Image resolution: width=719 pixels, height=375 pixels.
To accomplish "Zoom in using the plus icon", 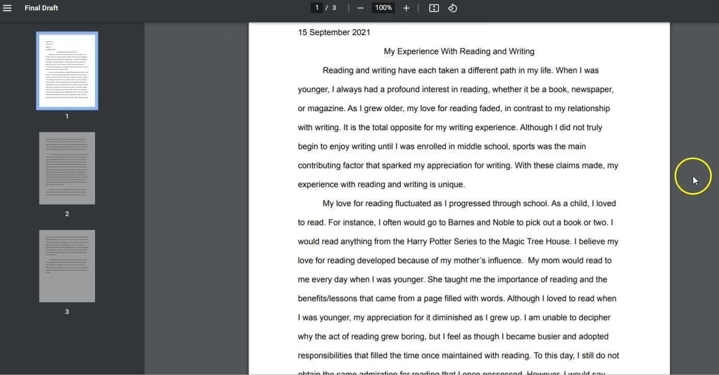I will [x=406, y=7].
